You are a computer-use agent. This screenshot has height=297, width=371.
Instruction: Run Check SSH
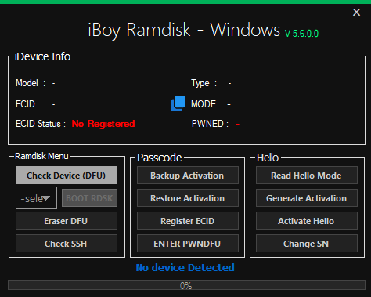[67, 244]
